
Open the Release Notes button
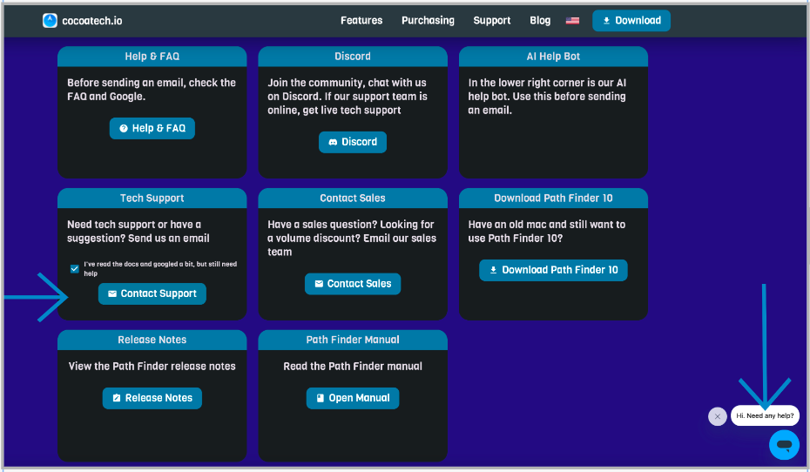click(x=152, y=398)
